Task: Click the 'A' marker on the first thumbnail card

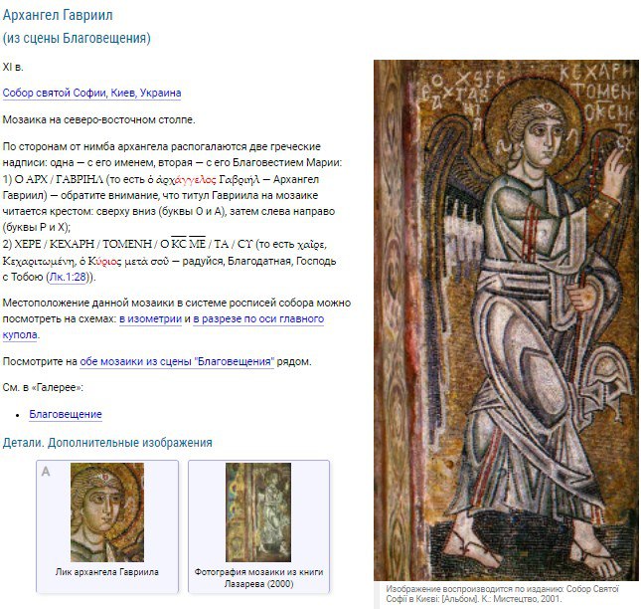Action: (x=46, y=472)
